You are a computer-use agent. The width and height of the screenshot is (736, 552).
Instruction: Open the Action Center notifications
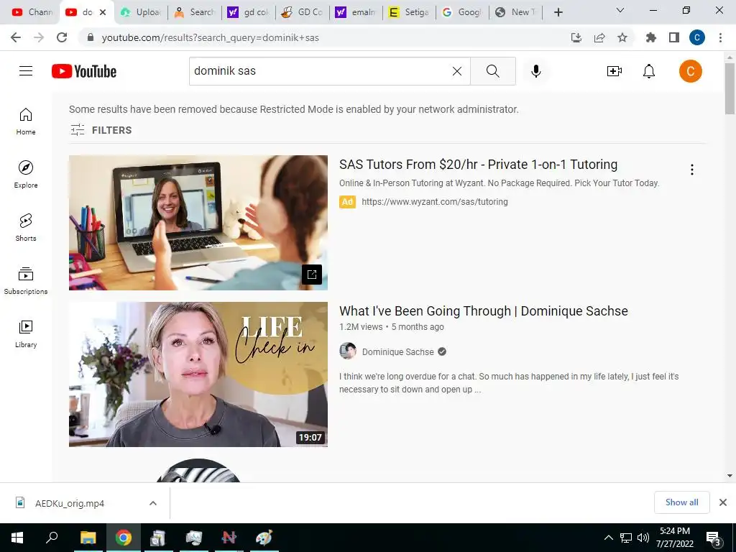point(713,538)
